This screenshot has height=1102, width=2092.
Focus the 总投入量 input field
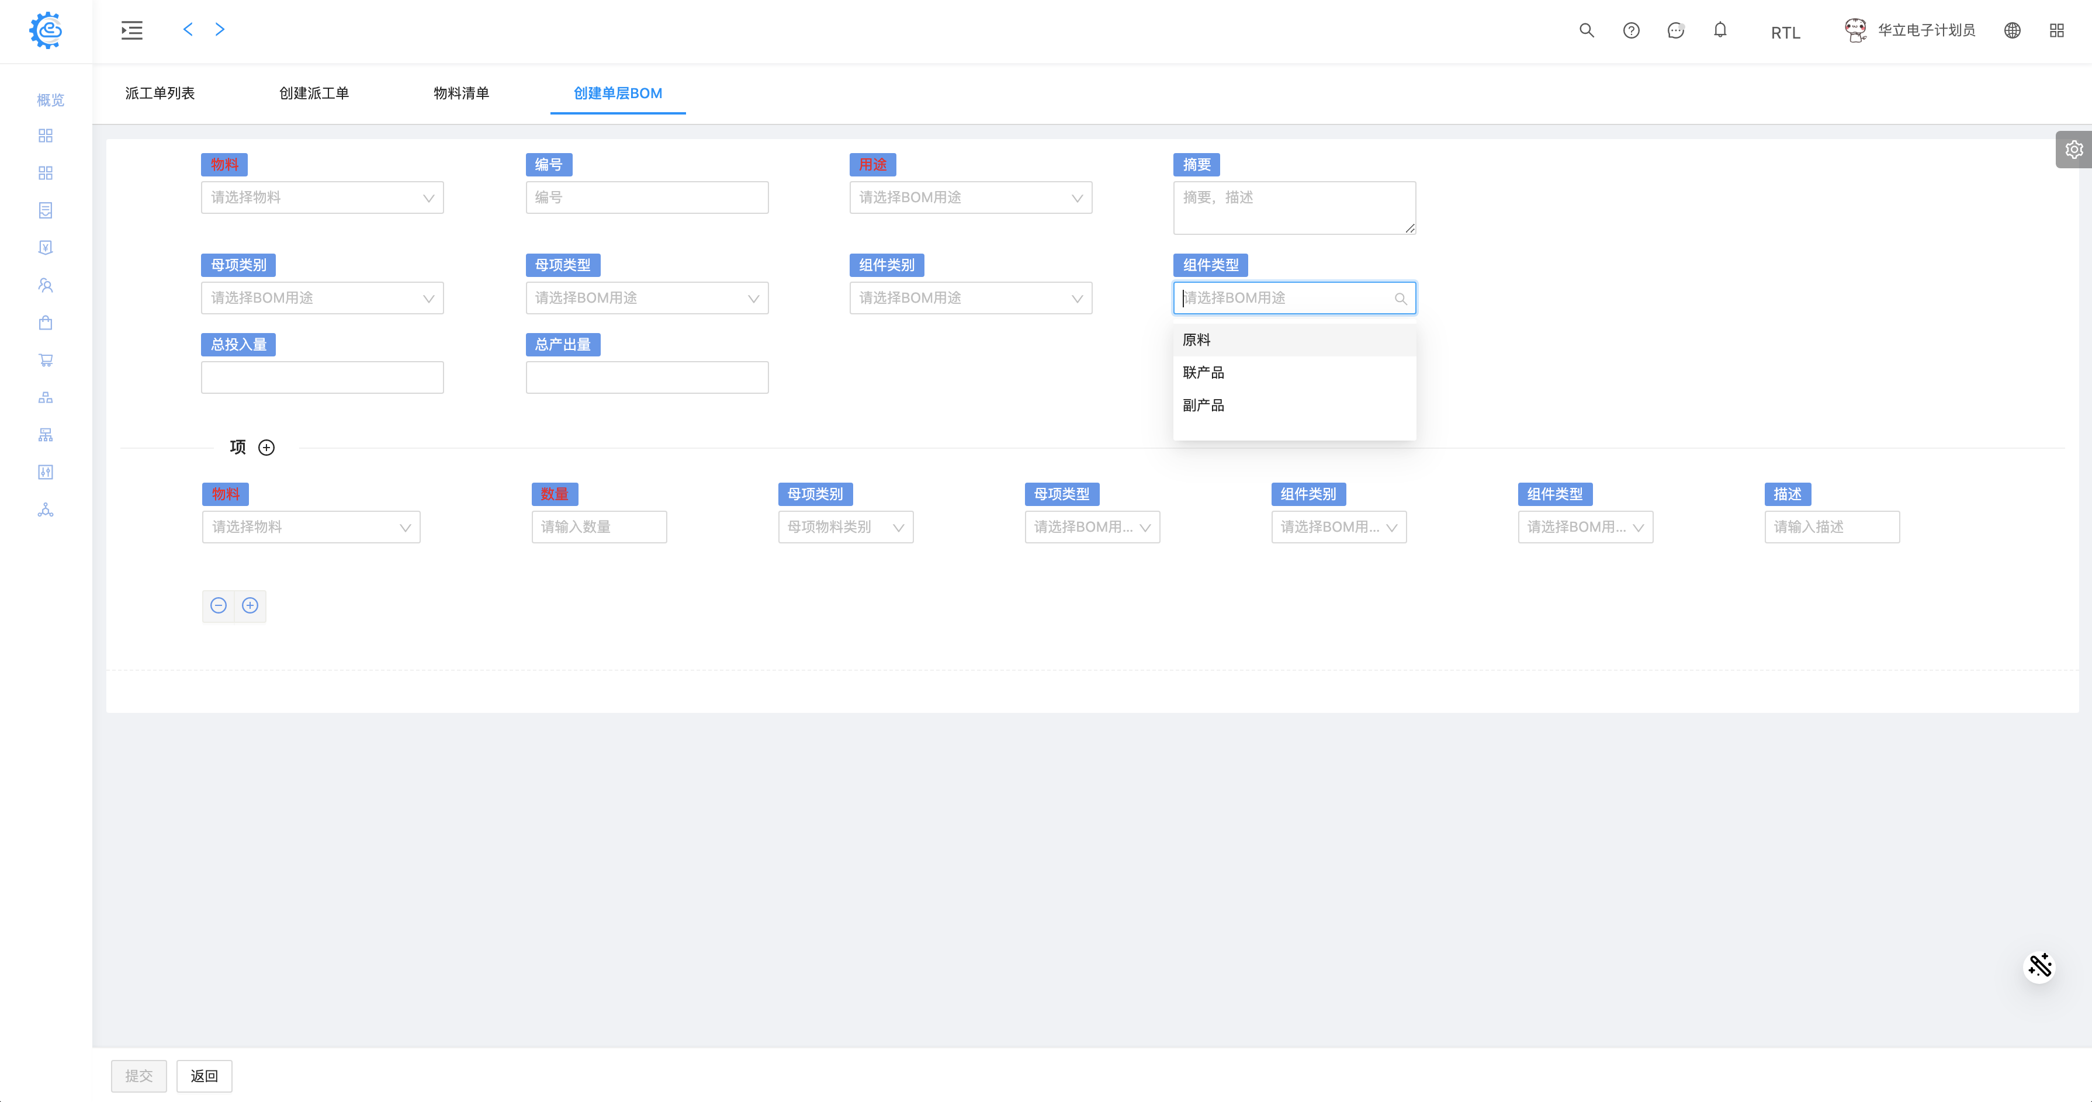tap(321, 377)
